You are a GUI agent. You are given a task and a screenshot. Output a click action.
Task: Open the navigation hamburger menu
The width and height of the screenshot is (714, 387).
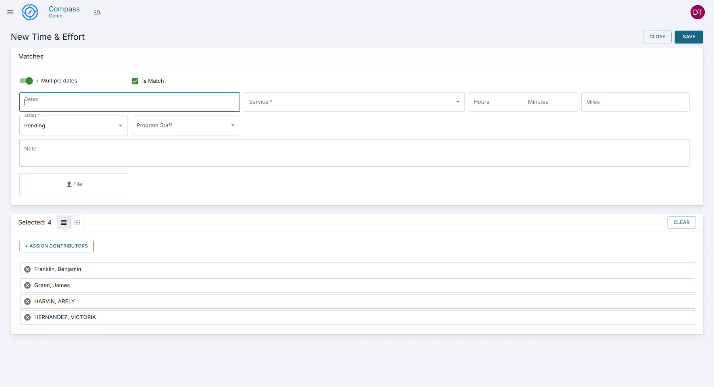coord(10,12)
